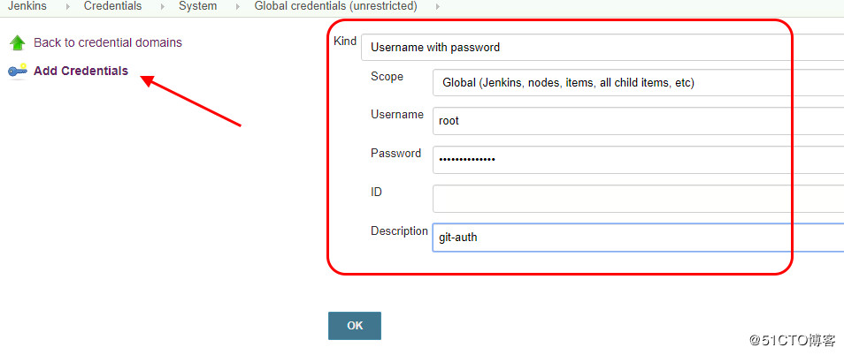The image size is (844, 355).
Task: Click the key icon beside Add Credentials
Action: pyautogui.click(x=17, y=71)
